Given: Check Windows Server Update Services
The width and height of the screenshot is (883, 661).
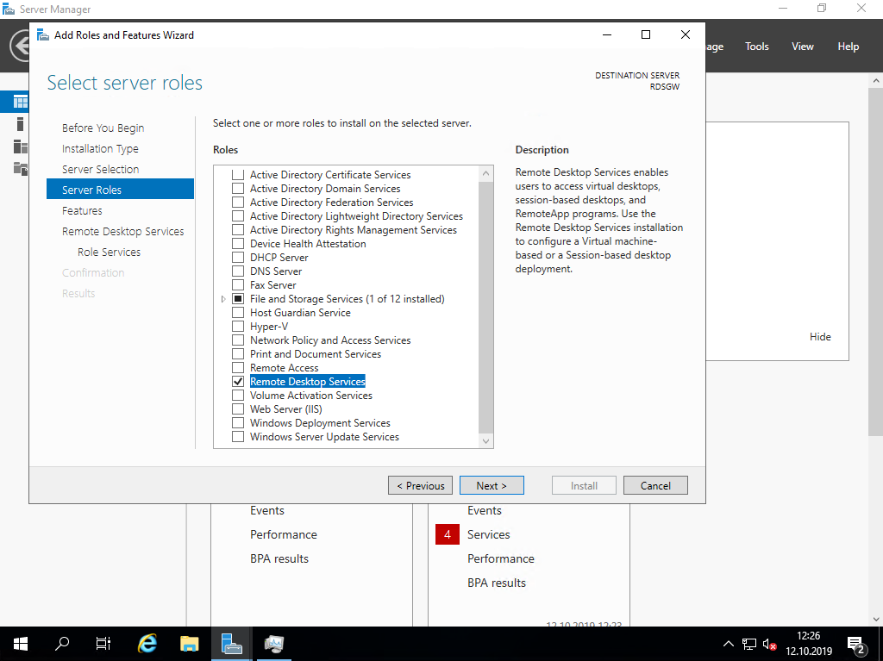Looking at the screenshot, I should (x=238, y=437).
